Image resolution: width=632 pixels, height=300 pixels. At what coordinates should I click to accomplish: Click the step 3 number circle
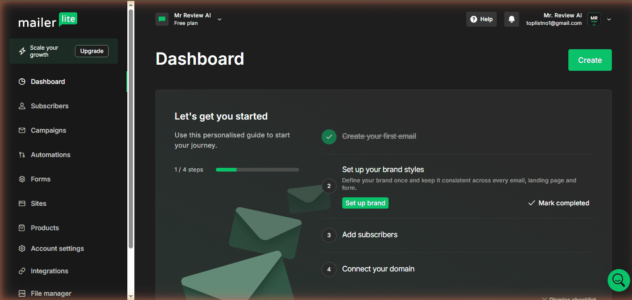[x=329, y=235]
